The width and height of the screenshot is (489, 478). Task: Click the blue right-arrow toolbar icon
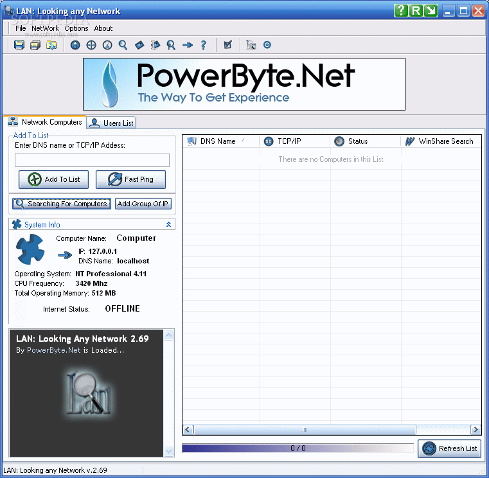(188, 45)
